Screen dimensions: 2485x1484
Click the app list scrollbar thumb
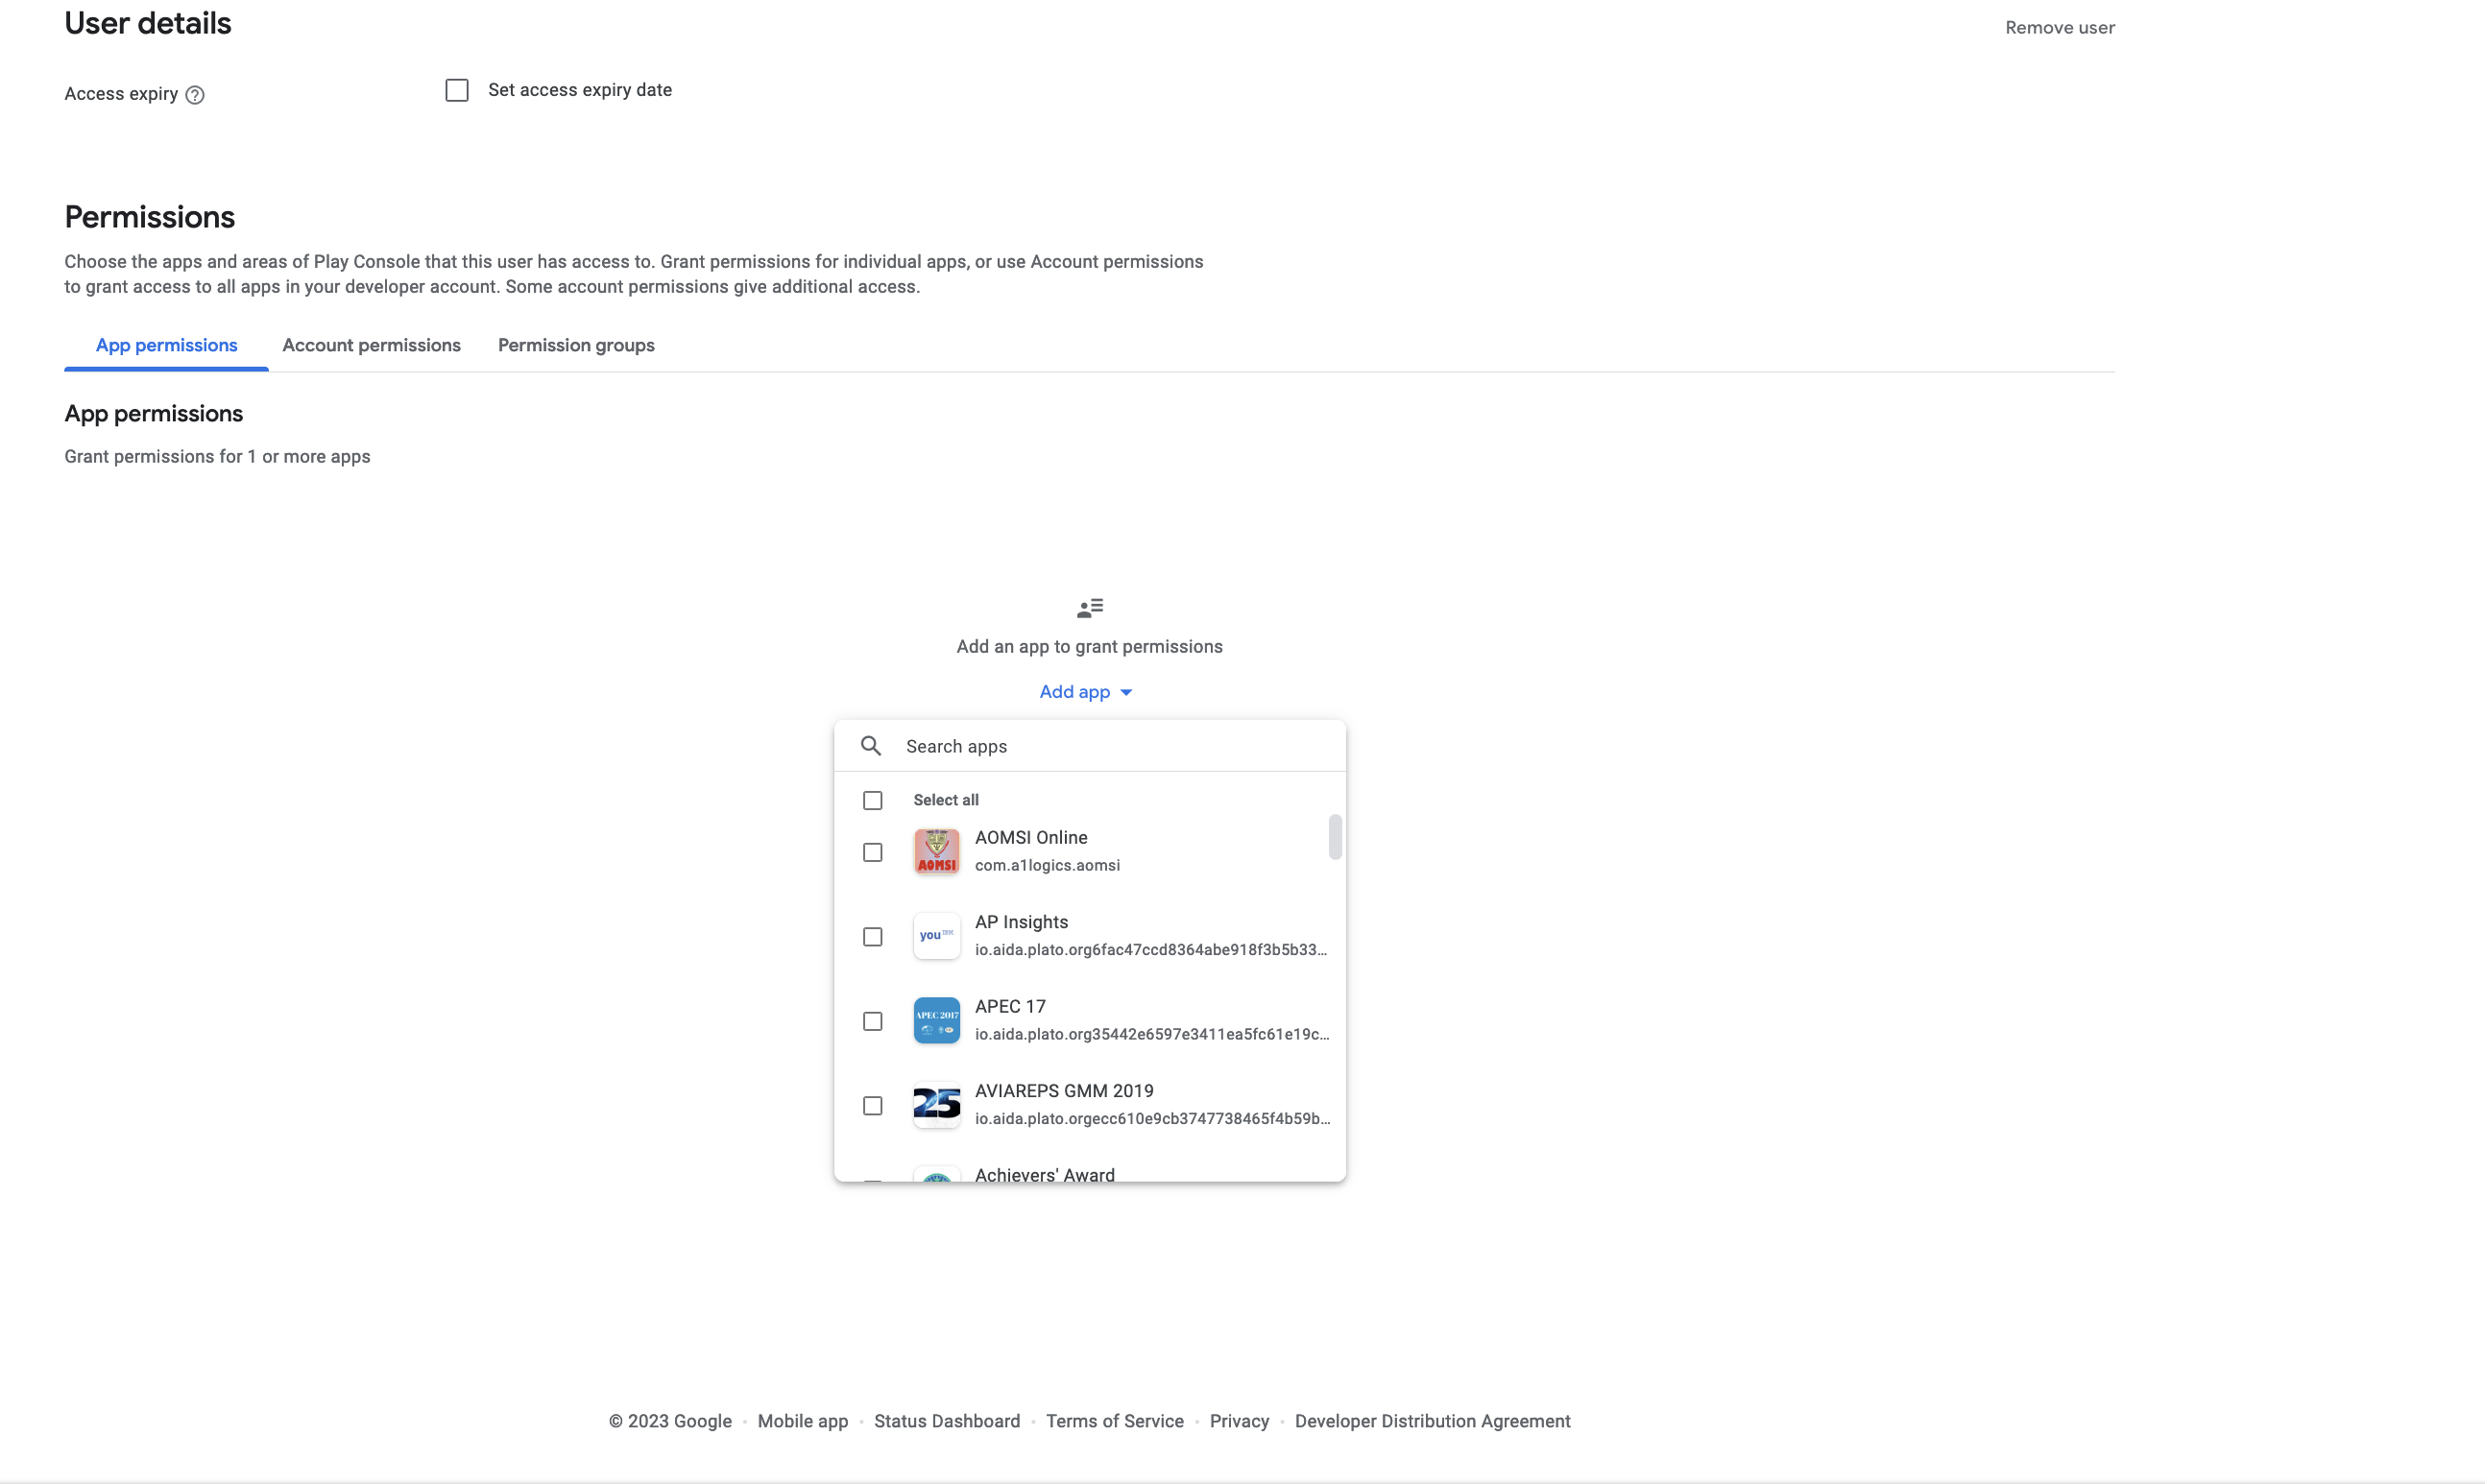(1334, 837)
